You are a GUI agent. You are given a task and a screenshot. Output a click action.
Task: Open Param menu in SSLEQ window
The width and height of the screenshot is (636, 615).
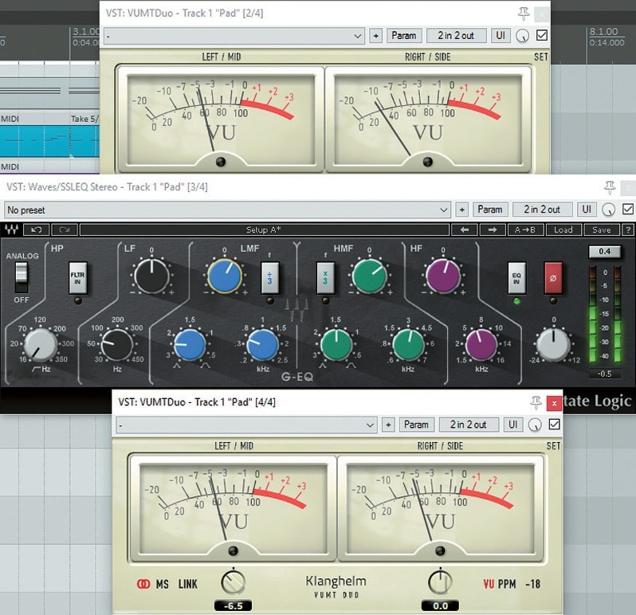click(x=490, y=210)
